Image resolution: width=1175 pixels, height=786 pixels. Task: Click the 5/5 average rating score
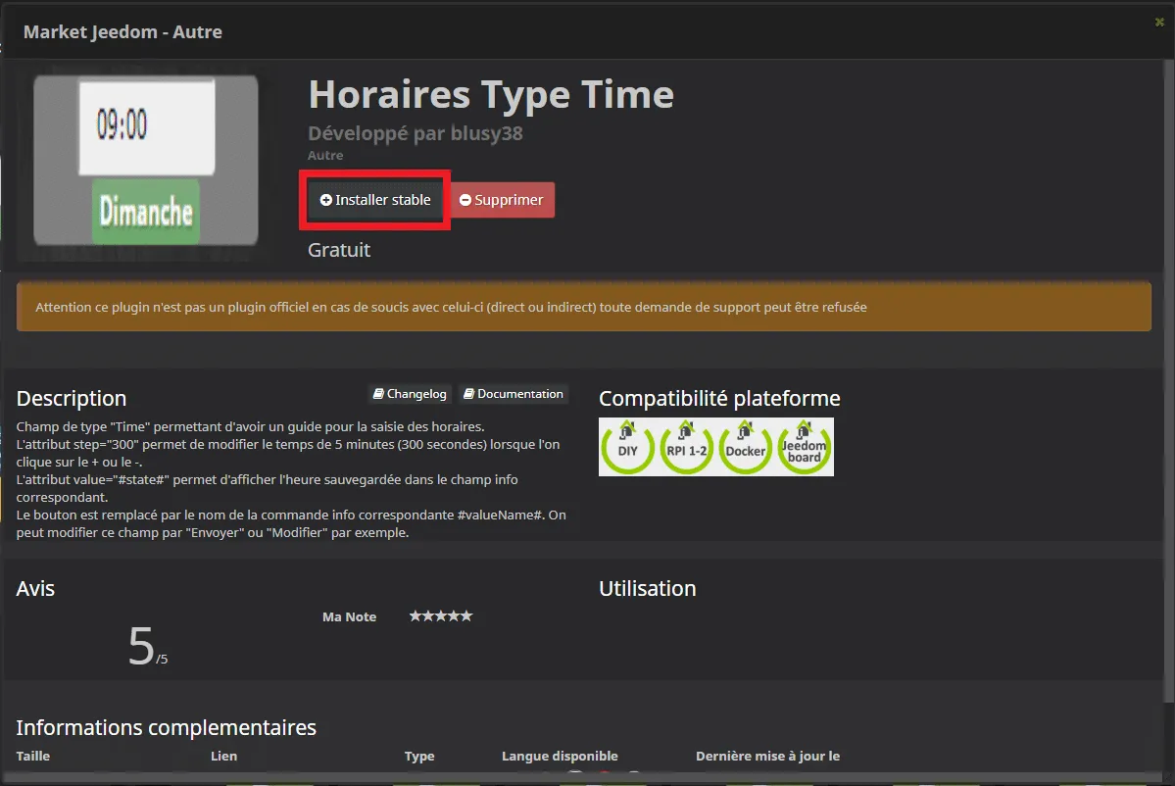coord(148,646)
